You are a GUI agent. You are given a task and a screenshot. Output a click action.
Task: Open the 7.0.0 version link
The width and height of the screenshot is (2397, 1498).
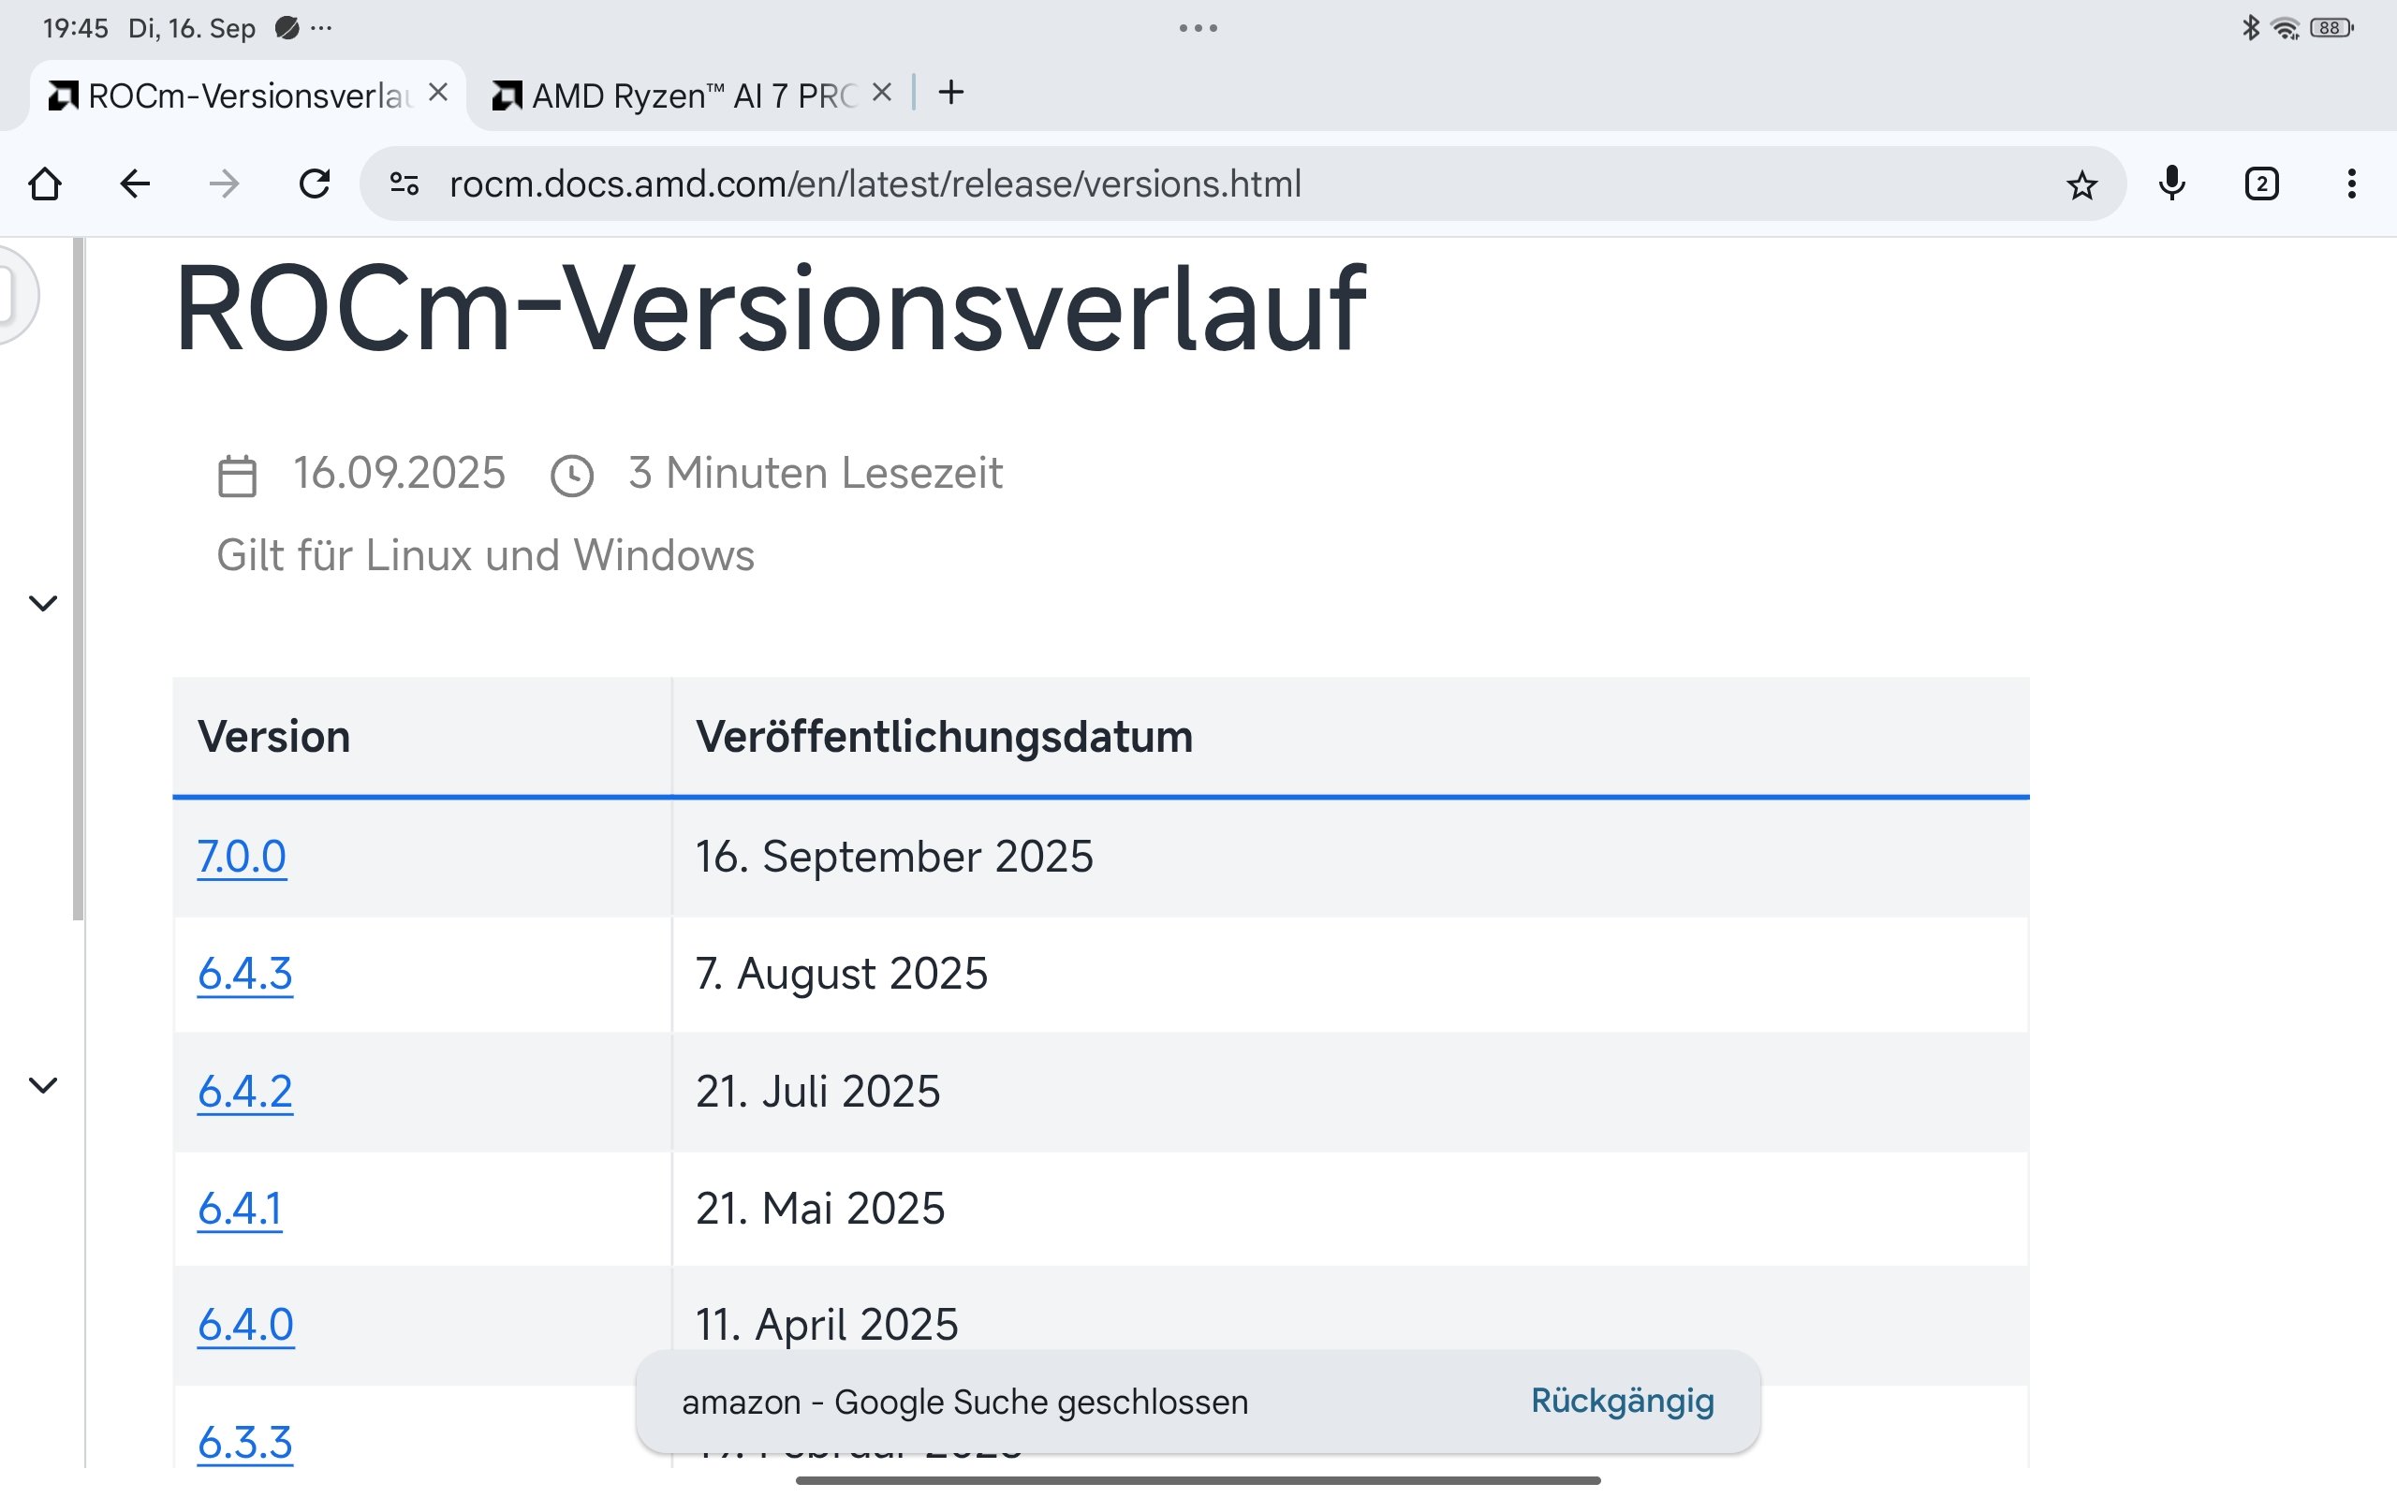(242, 857)
